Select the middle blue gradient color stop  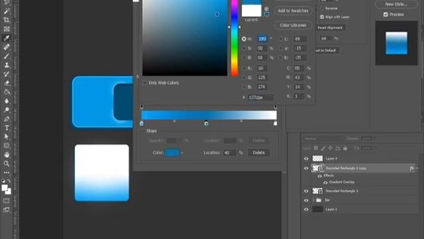click(x=206, y=123)
